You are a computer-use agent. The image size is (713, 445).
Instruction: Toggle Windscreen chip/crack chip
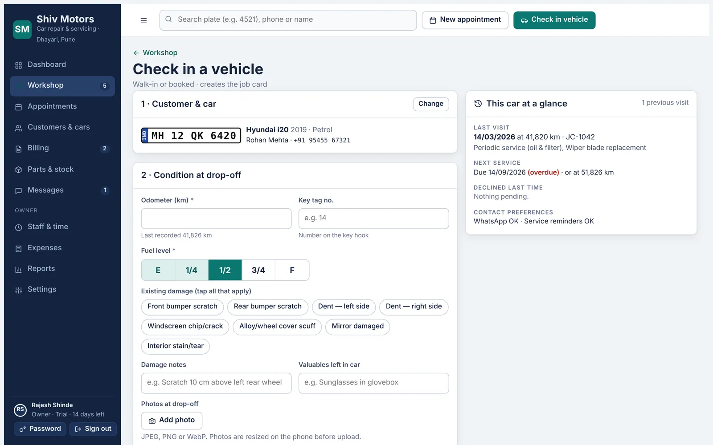click(185, 327)
